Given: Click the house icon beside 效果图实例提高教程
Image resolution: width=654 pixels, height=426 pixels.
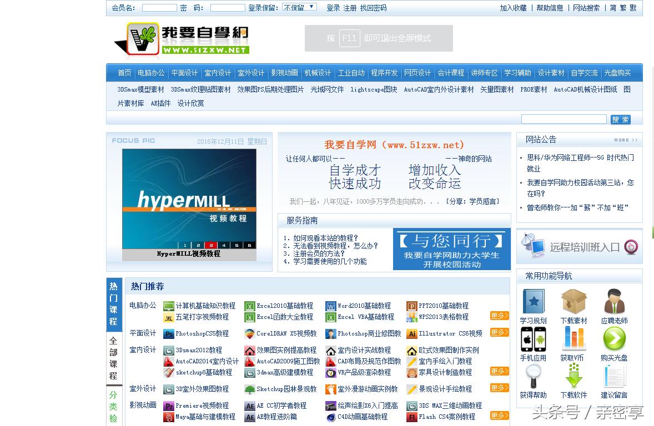Looking at the screenshot, I should (x=249, y=351).
